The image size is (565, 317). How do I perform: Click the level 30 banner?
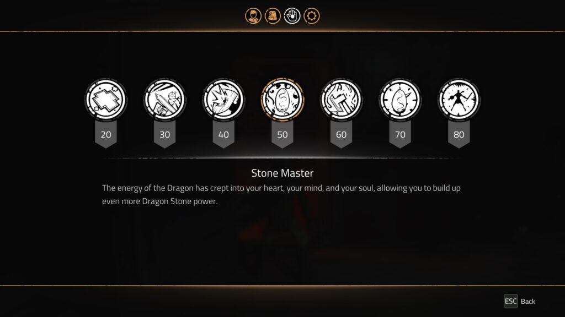point(164,134)
